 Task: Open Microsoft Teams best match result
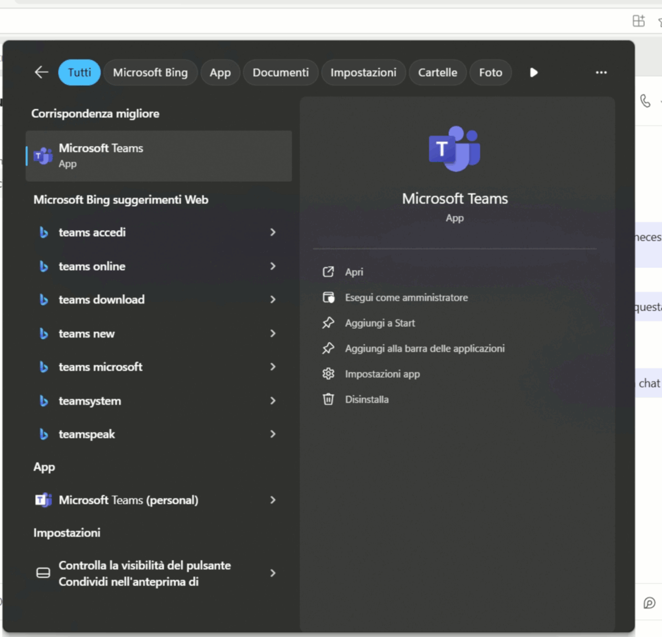(x=159, y=156)
